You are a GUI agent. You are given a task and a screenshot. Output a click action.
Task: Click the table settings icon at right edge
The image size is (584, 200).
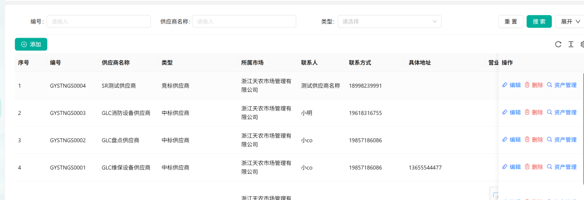pos(582,44)
